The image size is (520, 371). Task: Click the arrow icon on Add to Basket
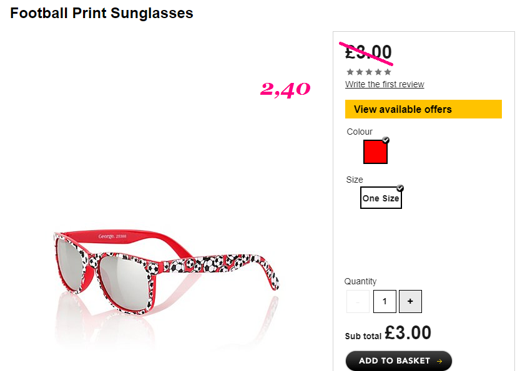point(439,361)
